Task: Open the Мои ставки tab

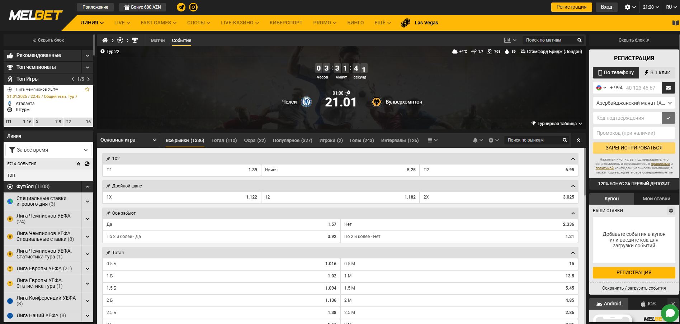Action: pyautogui.click(x=656, y=199)
